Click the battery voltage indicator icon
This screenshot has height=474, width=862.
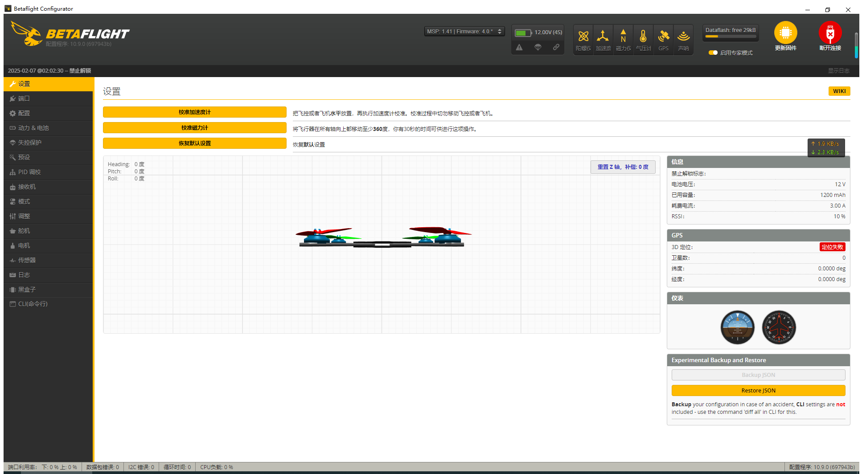click(523, 33)
